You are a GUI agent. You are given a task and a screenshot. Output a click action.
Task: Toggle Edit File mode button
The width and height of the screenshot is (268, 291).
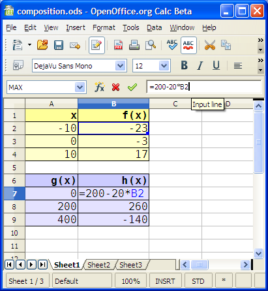[97, 45]
